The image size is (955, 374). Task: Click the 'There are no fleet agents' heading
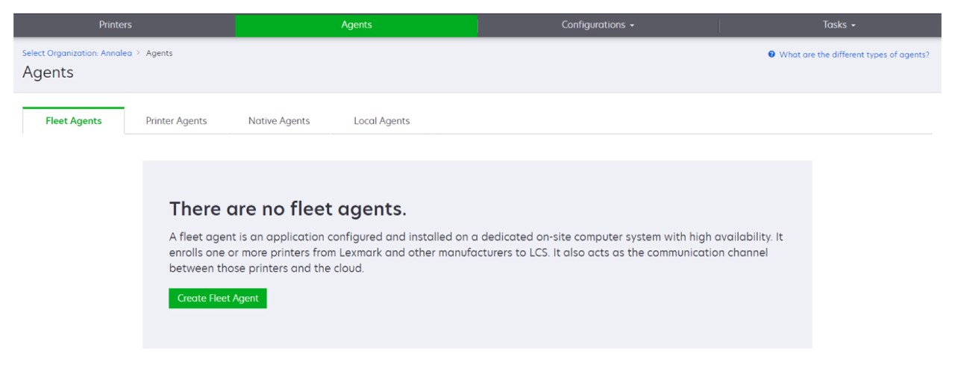point(288,208)
